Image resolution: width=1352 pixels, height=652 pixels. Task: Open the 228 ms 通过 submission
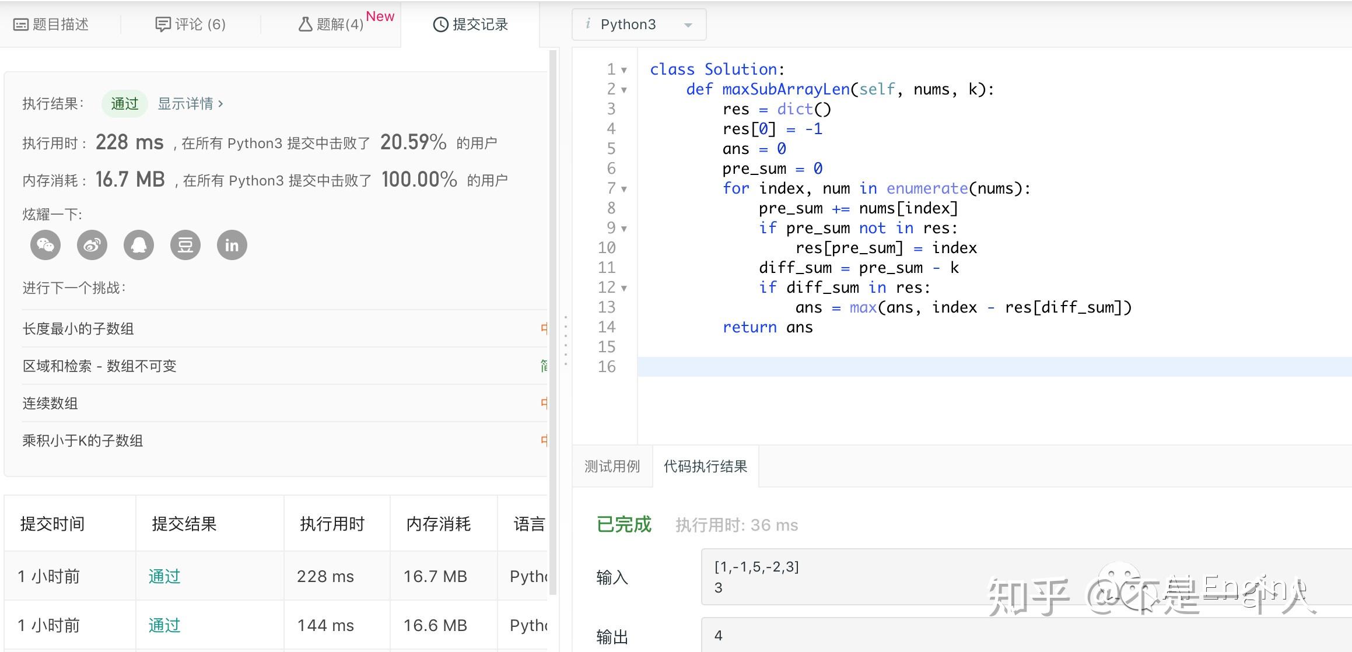pos(164,577)
